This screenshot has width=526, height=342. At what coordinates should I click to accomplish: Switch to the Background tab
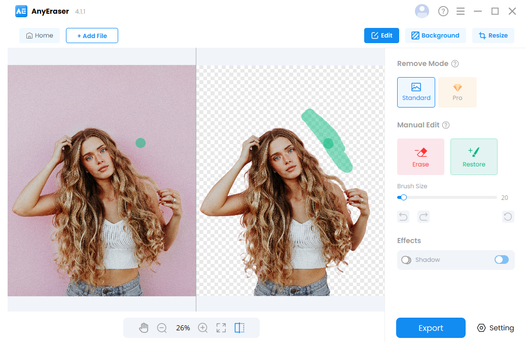point(435,36)
